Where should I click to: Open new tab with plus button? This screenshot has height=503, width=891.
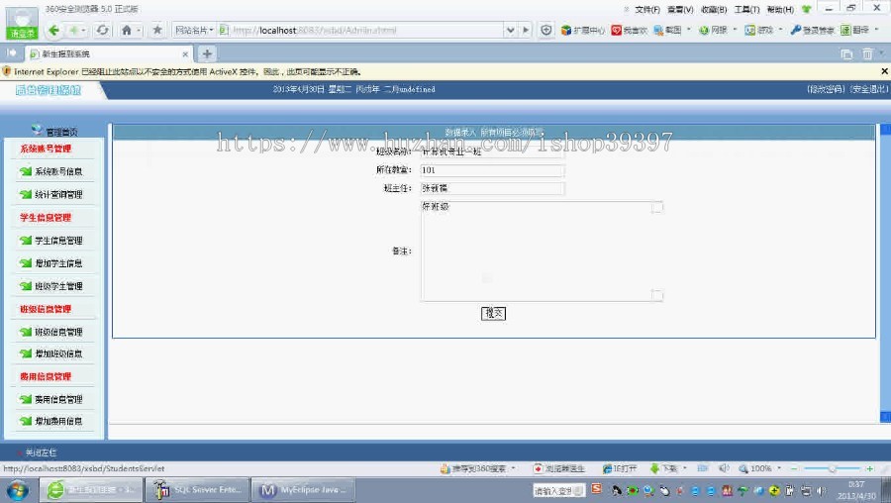(207, 53)
